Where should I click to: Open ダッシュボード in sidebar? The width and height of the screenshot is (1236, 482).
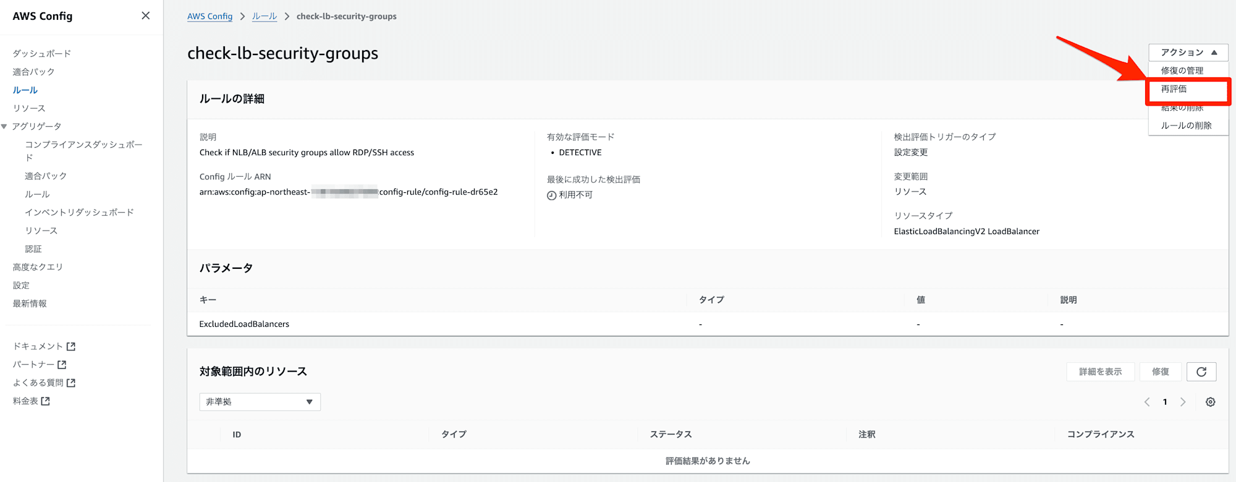pyautogui.click(x=42, y=54)
